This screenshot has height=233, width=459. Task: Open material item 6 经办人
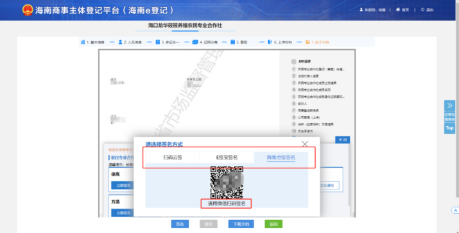pyautogui.click(x=299, y=103)
